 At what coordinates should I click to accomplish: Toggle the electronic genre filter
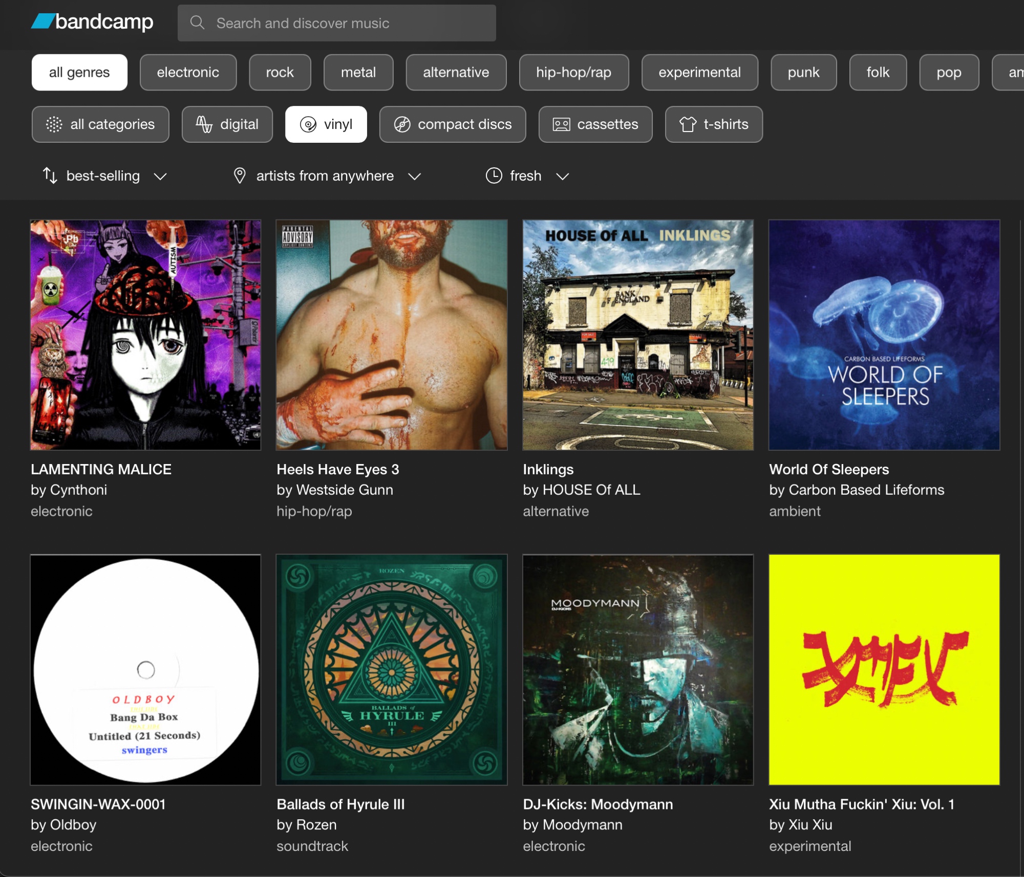188,73
